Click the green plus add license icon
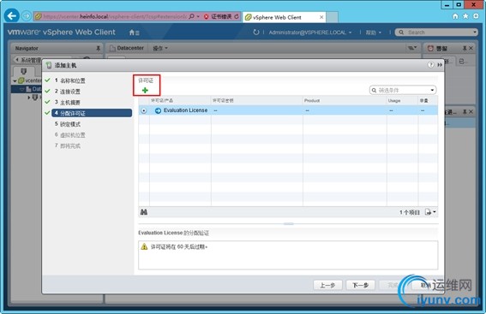Screen dimensions: 486x314 click(145, 91)
